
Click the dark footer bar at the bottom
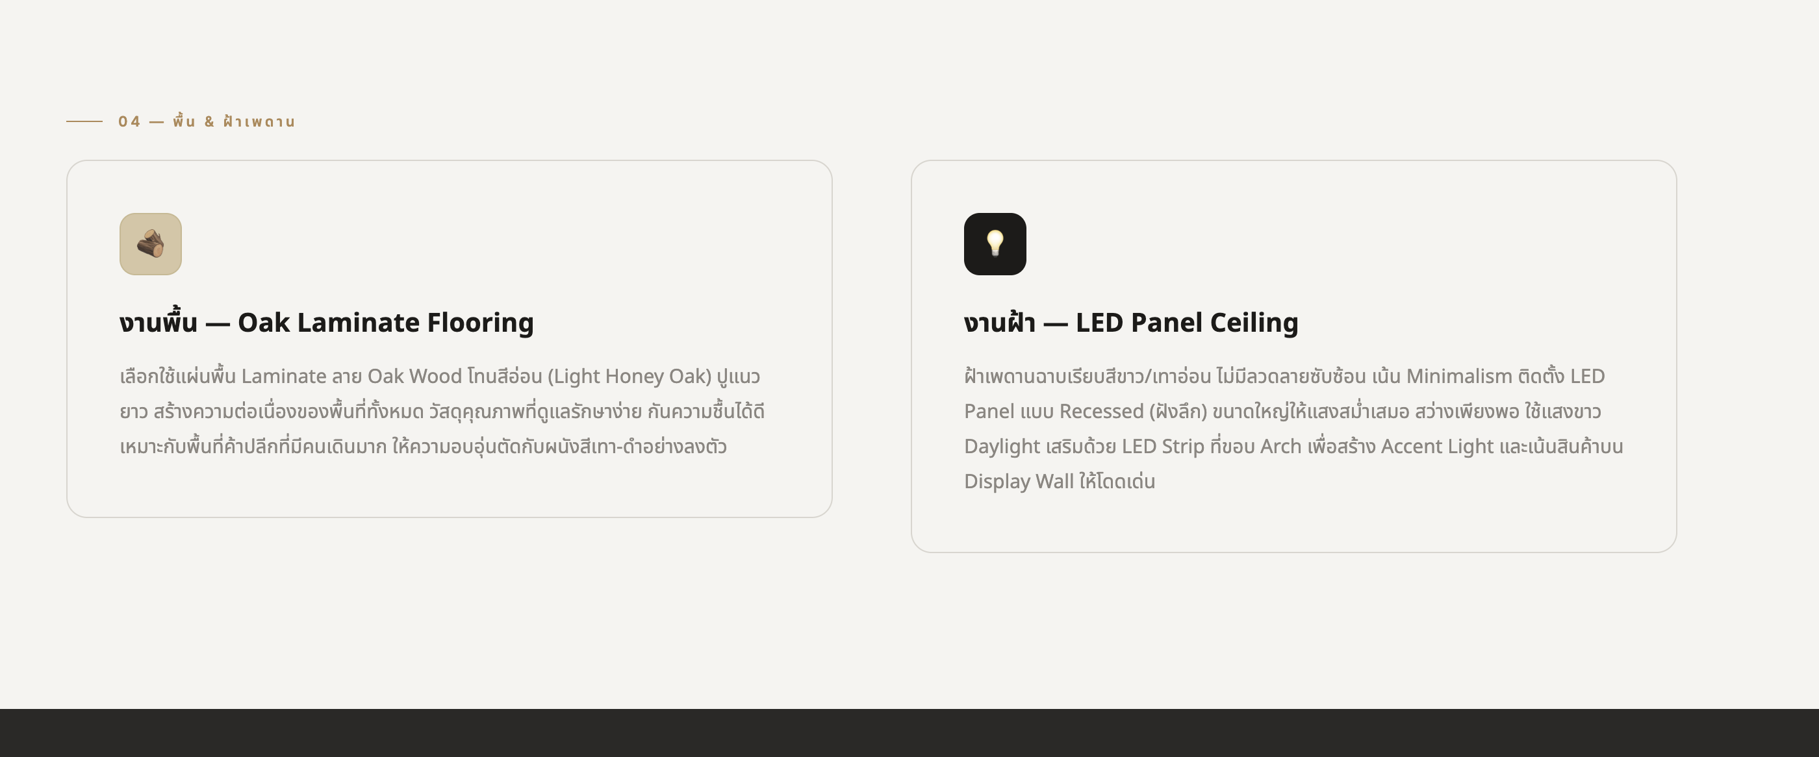point(910,733)
